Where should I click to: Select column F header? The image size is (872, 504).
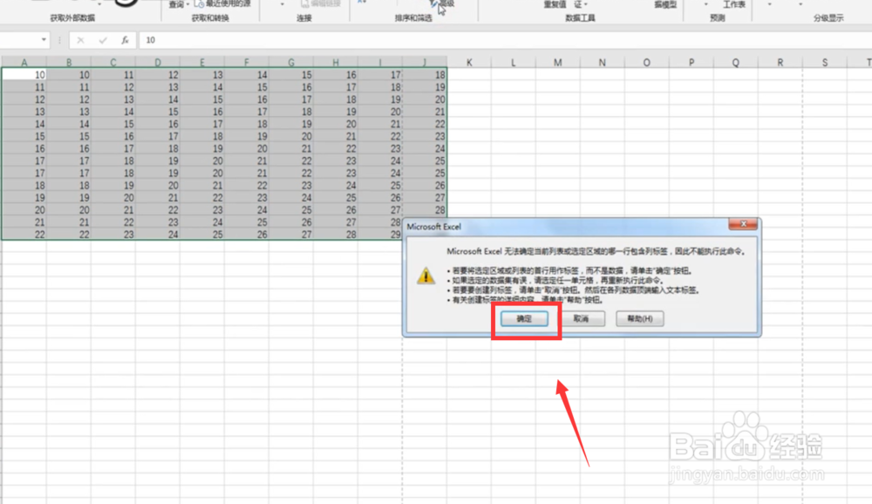tap(247, 62)
